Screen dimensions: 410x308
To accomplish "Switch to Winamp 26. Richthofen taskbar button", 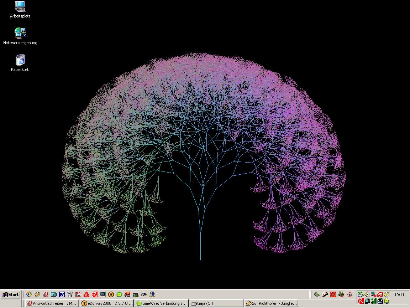I will click(x=271, y=303).
